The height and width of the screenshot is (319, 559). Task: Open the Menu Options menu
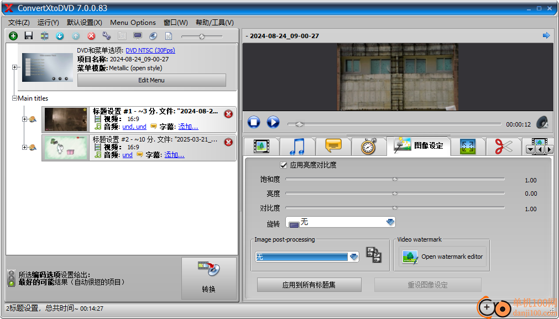coord(133,23)
